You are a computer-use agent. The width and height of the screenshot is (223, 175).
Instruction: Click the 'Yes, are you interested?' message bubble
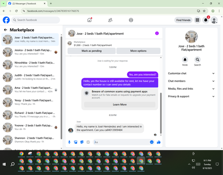coord(143,75)
